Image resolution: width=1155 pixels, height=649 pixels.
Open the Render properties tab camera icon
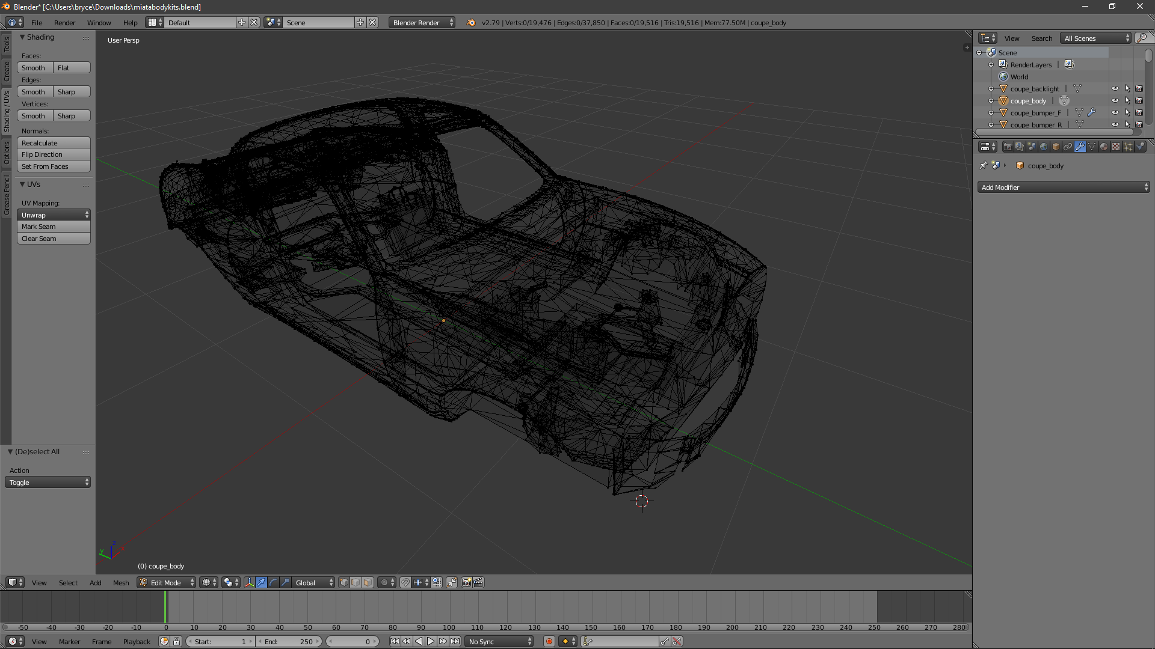point(1008,147)
